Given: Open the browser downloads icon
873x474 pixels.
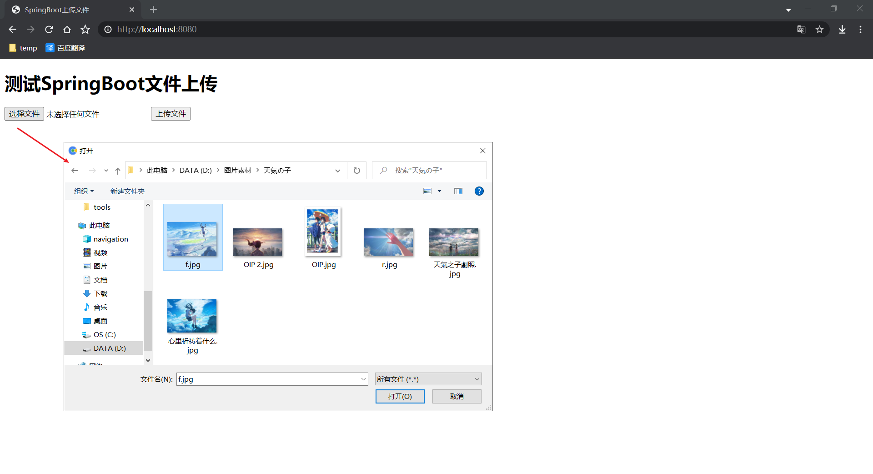Looking at the screenshot, I should click(842, 30).
